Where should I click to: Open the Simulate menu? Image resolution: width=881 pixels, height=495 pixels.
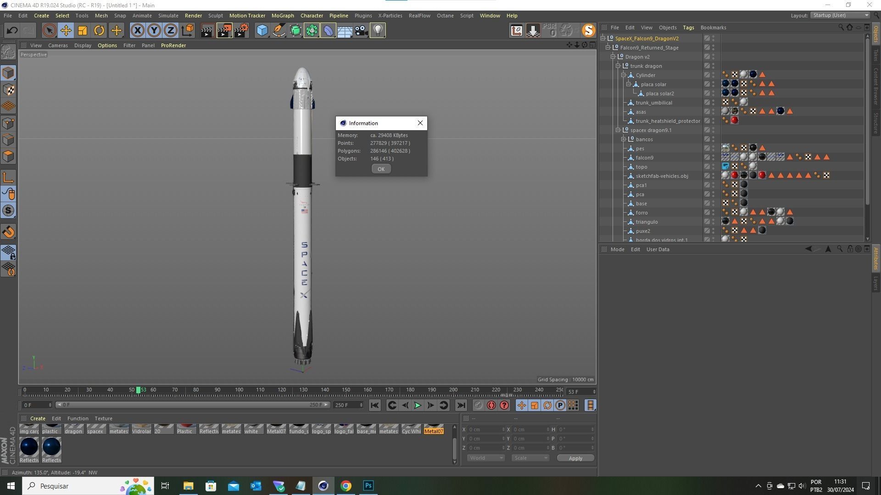pos(168,16)
